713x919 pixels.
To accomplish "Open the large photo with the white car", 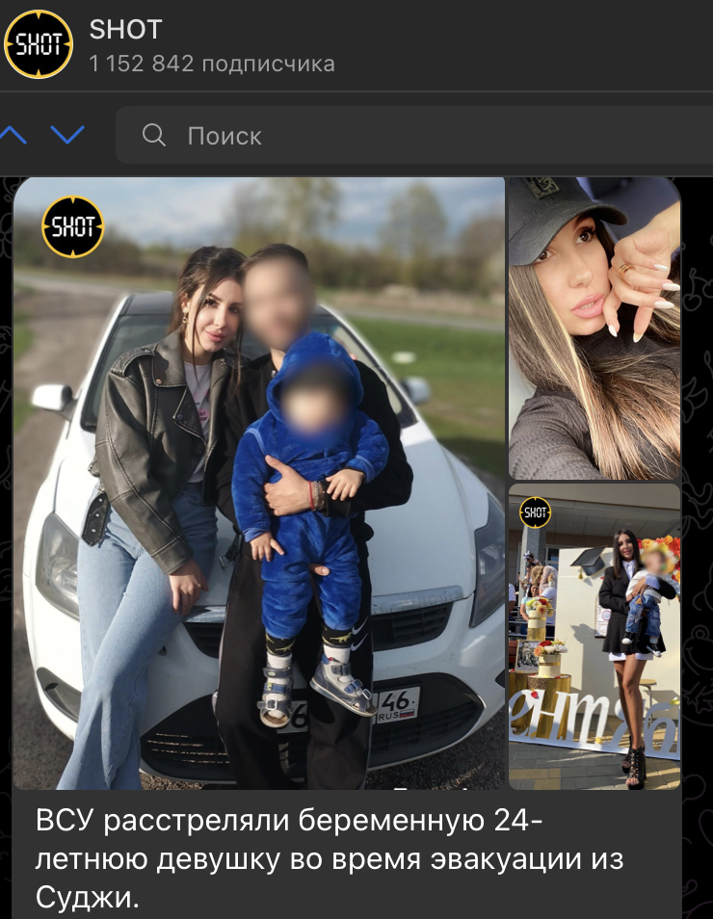I will click(258, 484).
